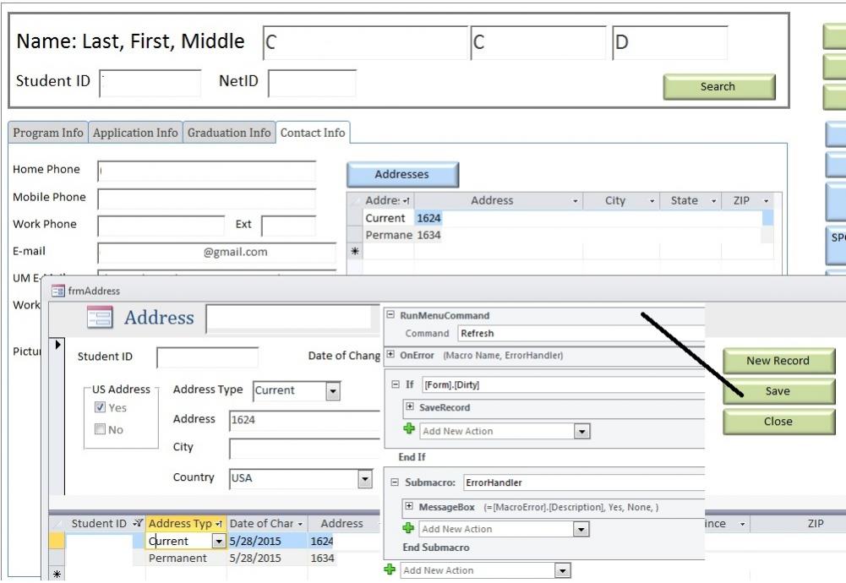Click Address field showing 1624 in frmAddress
Image resolution: width=846 pixels, height=583 pixels.
click(305, 420)
